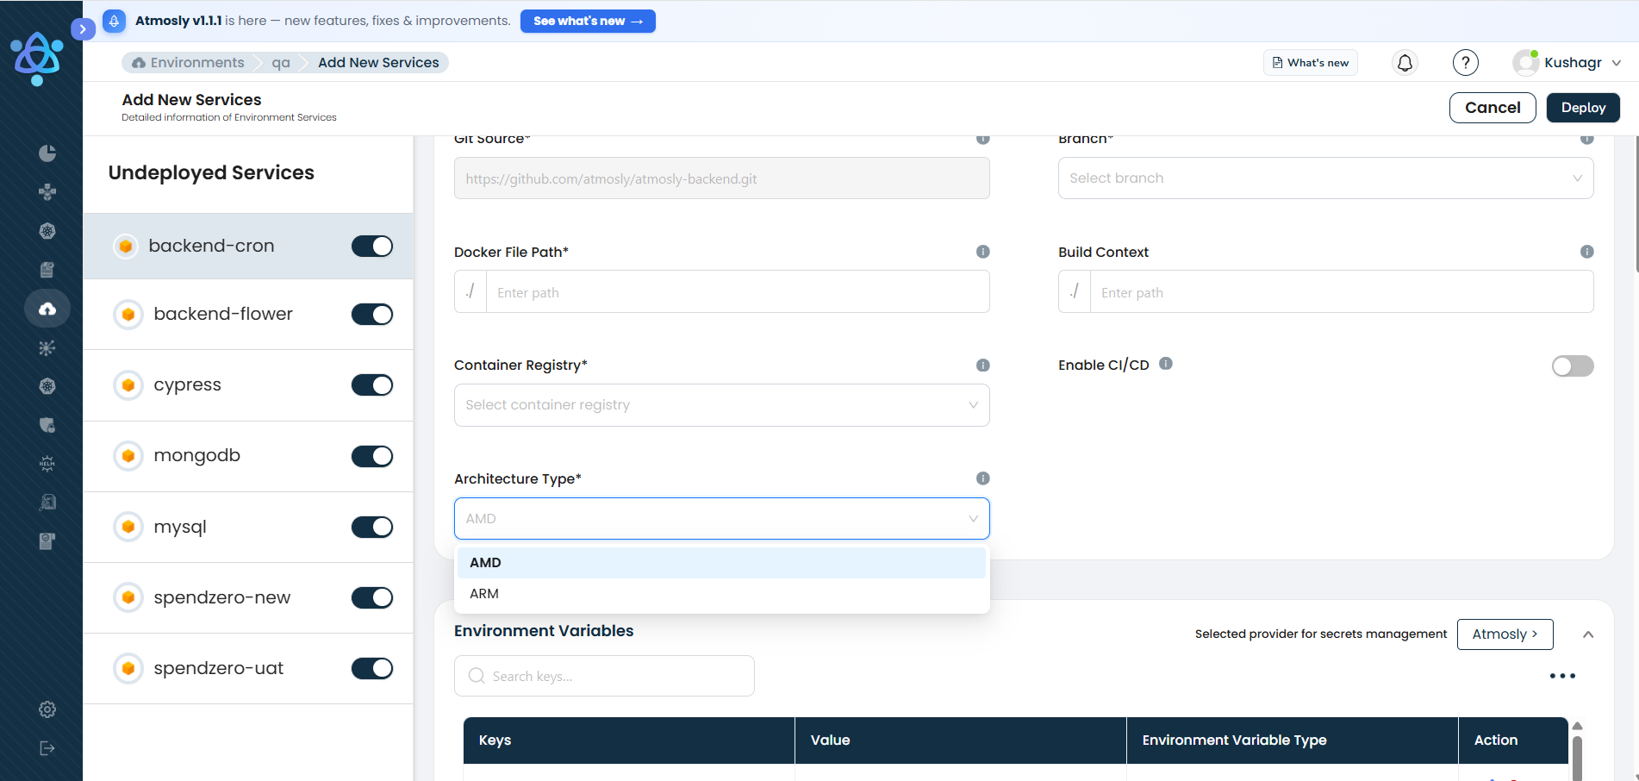1639x781 pixels.
Task: Open the pie chart dashboard sidebar icon
Action: [47, 153]
